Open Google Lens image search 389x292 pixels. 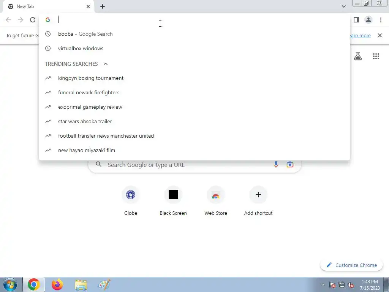(x=290, y=165)
